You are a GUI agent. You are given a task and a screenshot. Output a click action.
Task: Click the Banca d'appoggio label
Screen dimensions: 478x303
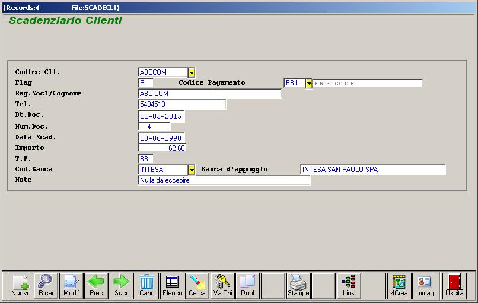234,169
